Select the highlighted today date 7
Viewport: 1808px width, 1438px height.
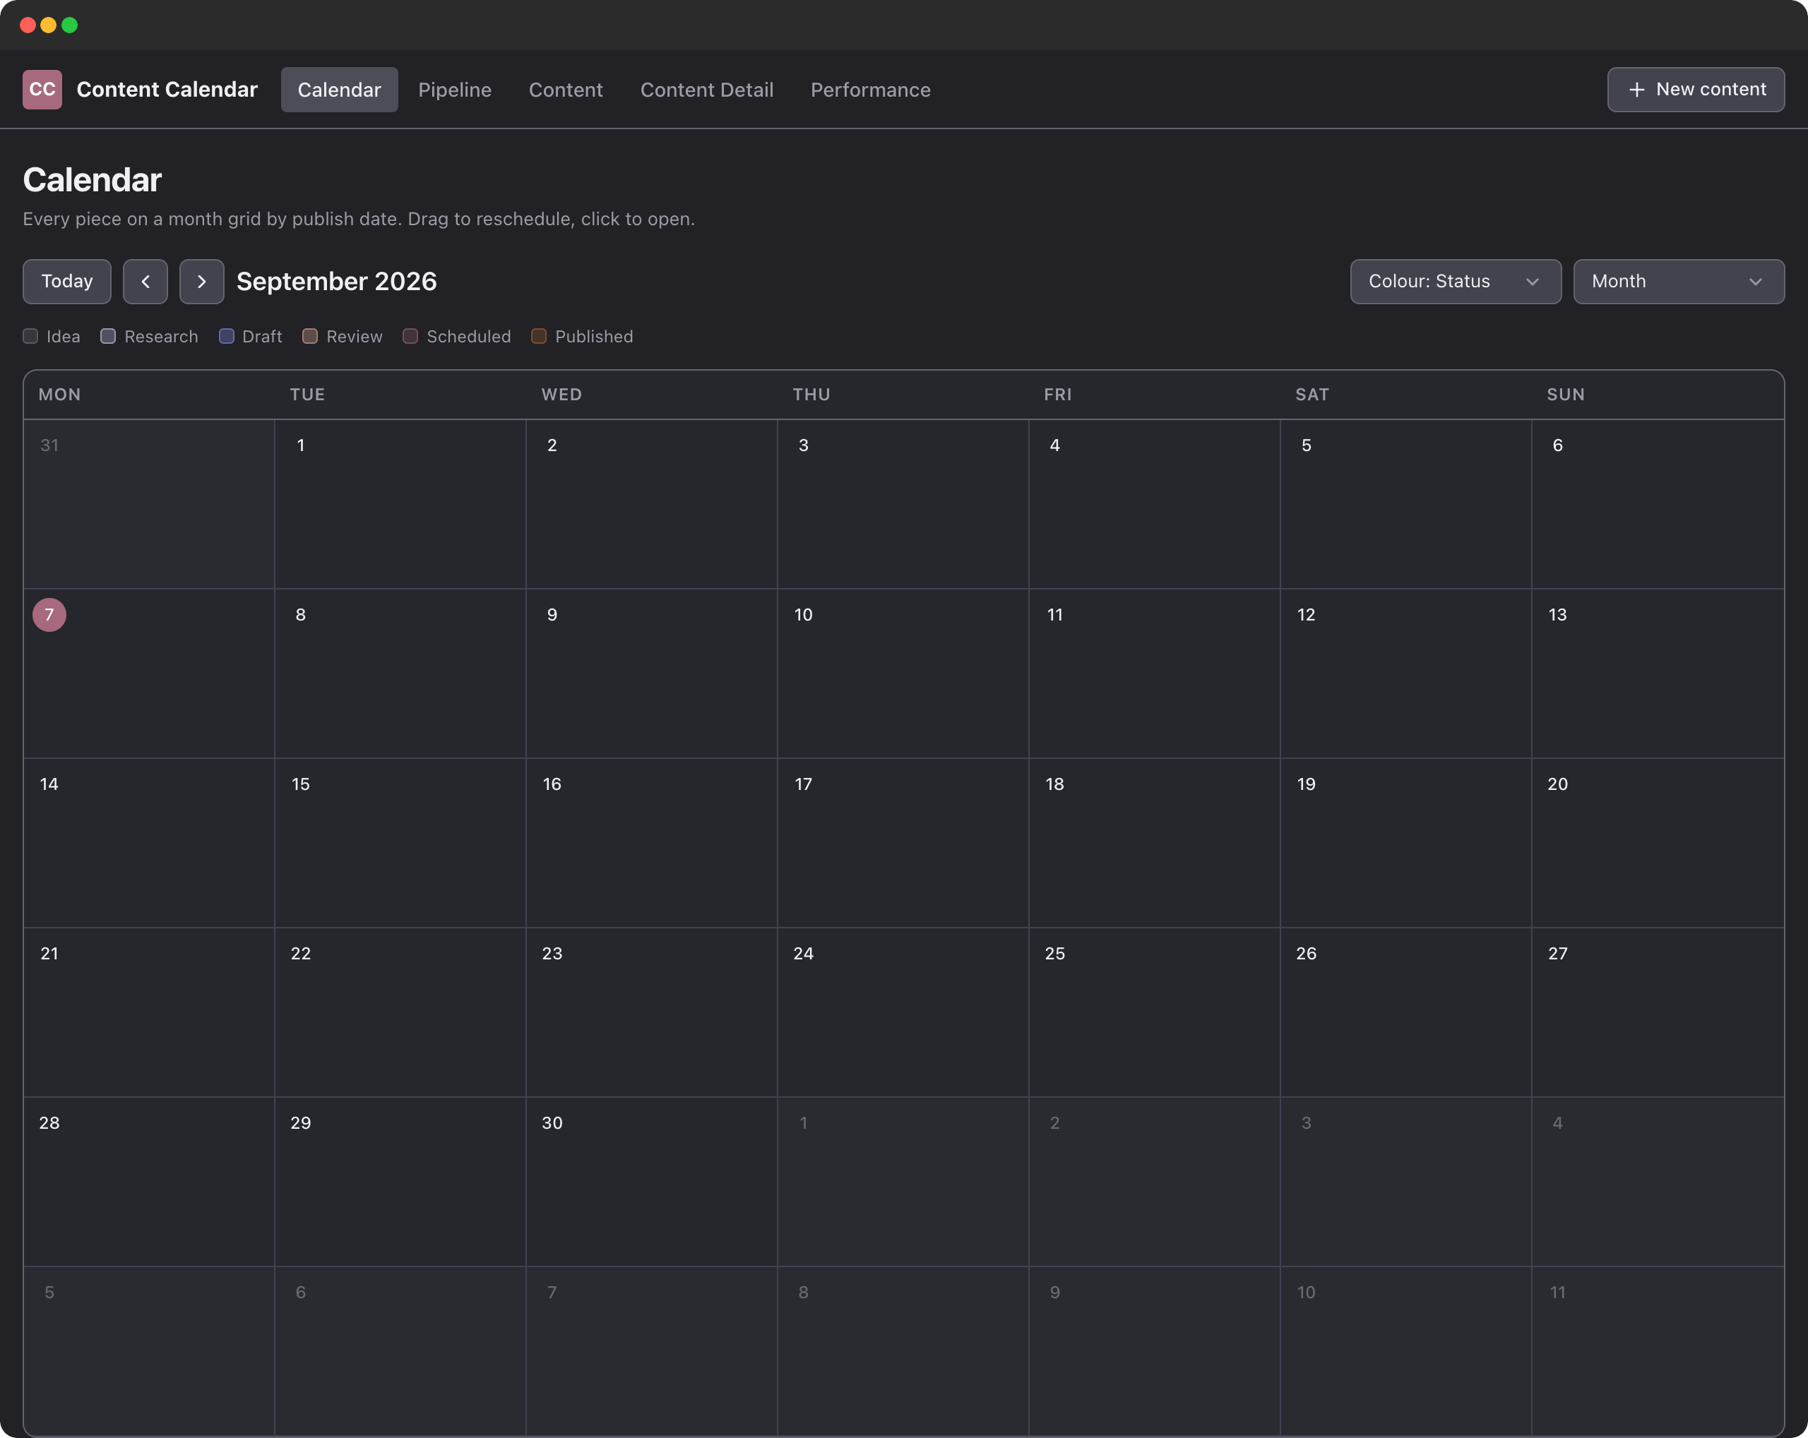49,615
